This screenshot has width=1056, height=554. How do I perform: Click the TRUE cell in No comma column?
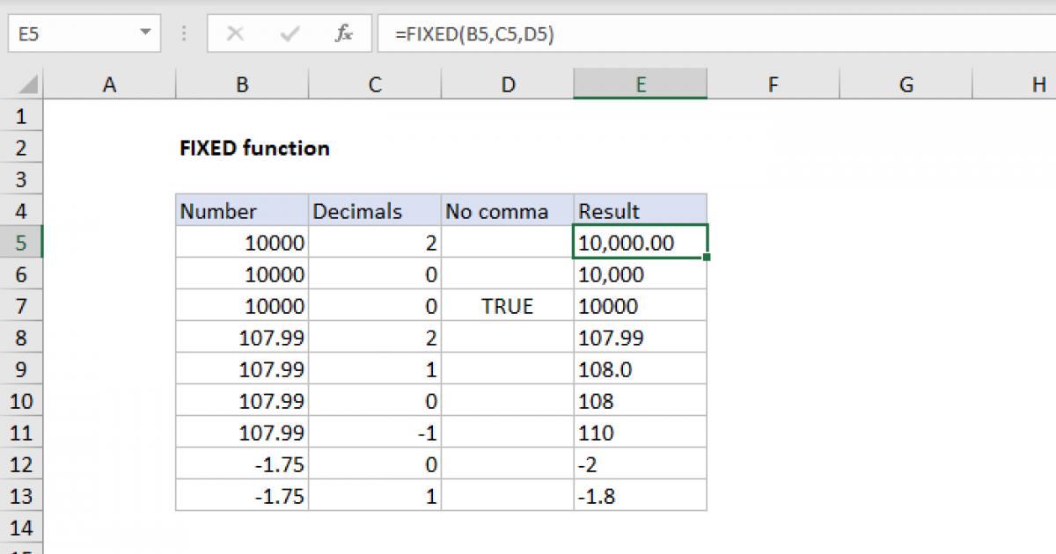[x=507, y=306]
